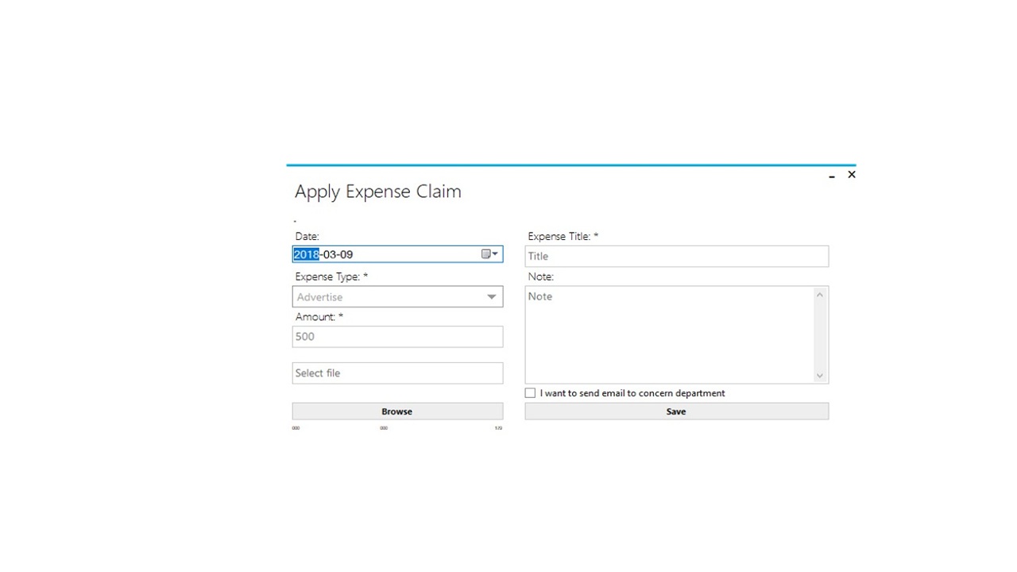Image resolution: width=1017 pixels, height=572 pixels.
Task: Click the Select file text box
Action: pos(397,373)
